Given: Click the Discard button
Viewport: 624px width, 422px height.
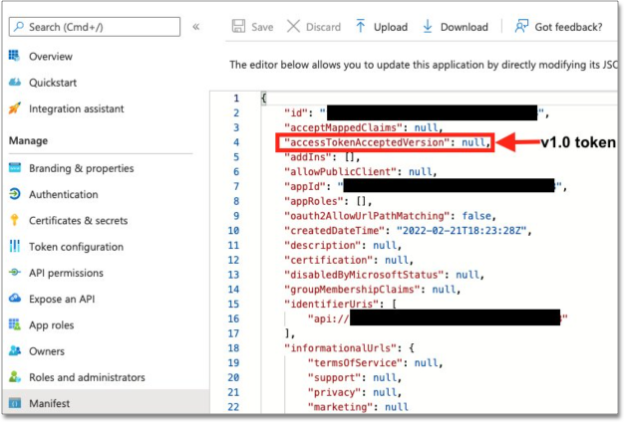Looking at the screenshot, I should (314, 27).
